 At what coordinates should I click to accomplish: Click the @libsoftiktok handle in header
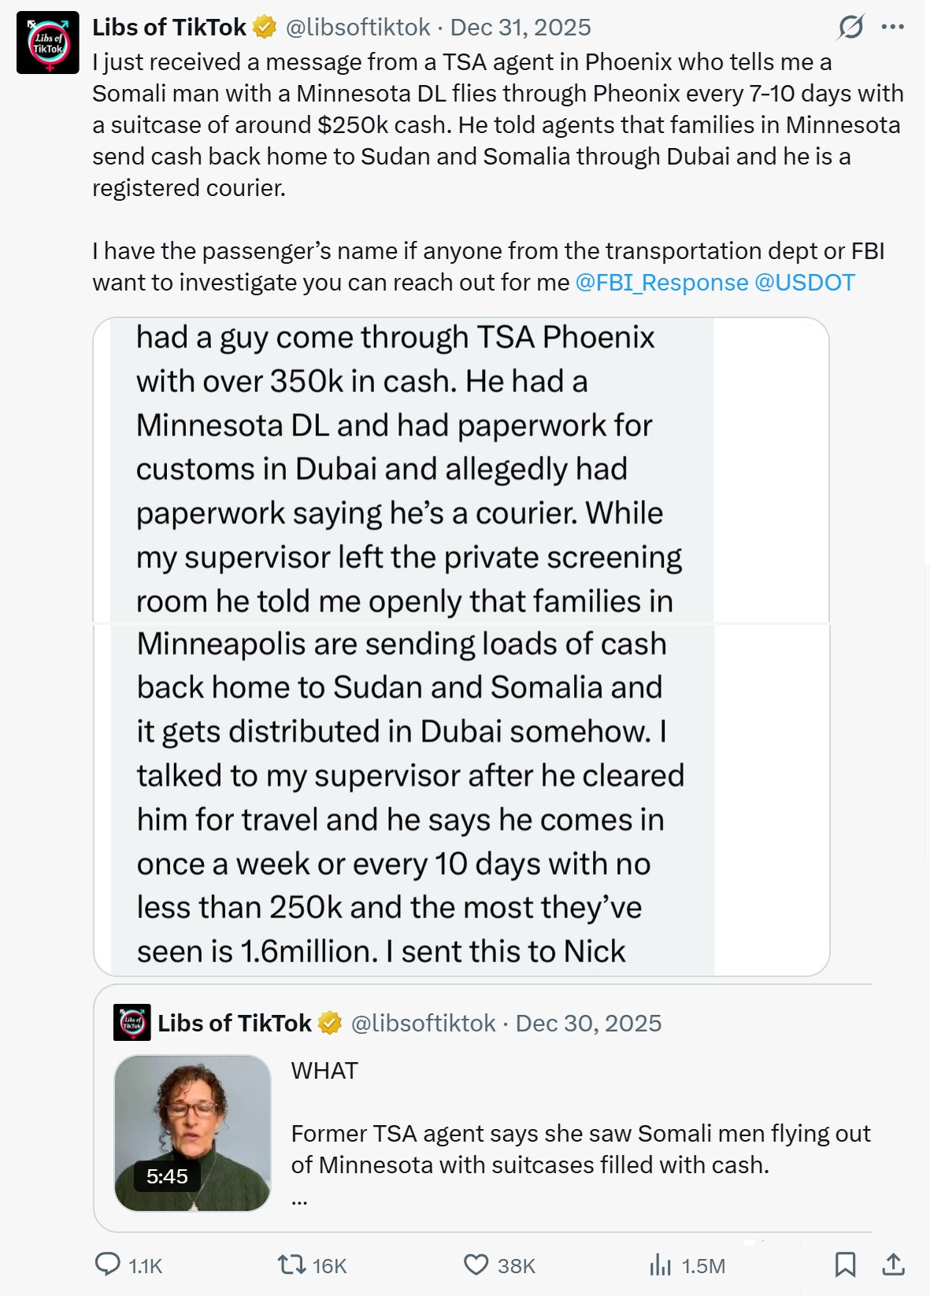[x=358, y=28]
